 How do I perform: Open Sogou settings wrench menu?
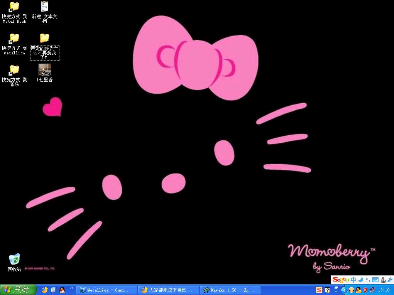(390, 280)
